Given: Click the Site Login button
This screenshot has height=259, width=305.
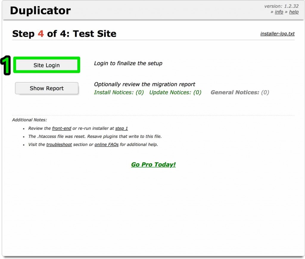Looking at the screenshot, I should coord(46,65).
